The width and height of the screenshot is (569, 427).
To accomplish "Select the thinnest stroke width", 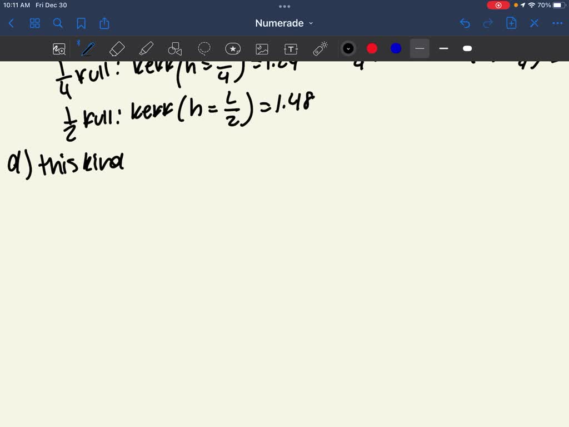I will [420, 49].
